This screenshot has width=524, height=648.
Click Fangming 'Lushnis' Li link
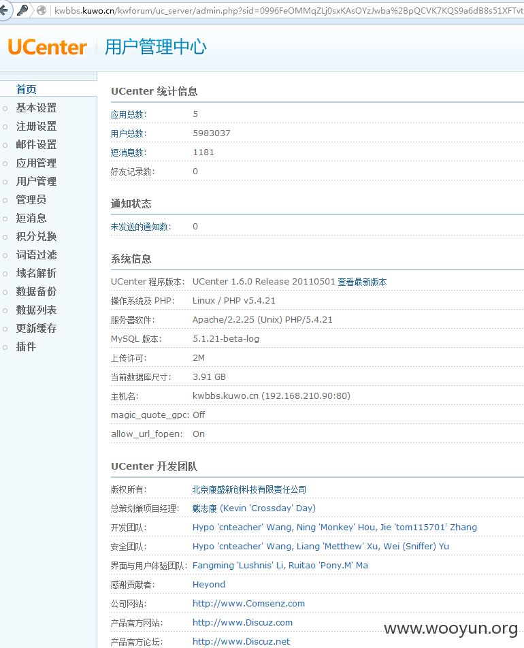(x=238, y=566)
